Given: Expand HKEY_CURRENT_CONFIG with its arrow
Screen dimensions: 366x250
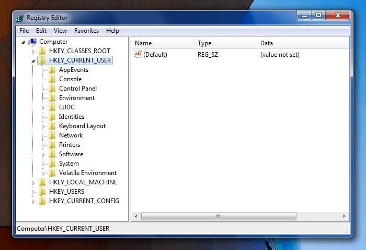Looking at the screenshot, I should point(33,202).
